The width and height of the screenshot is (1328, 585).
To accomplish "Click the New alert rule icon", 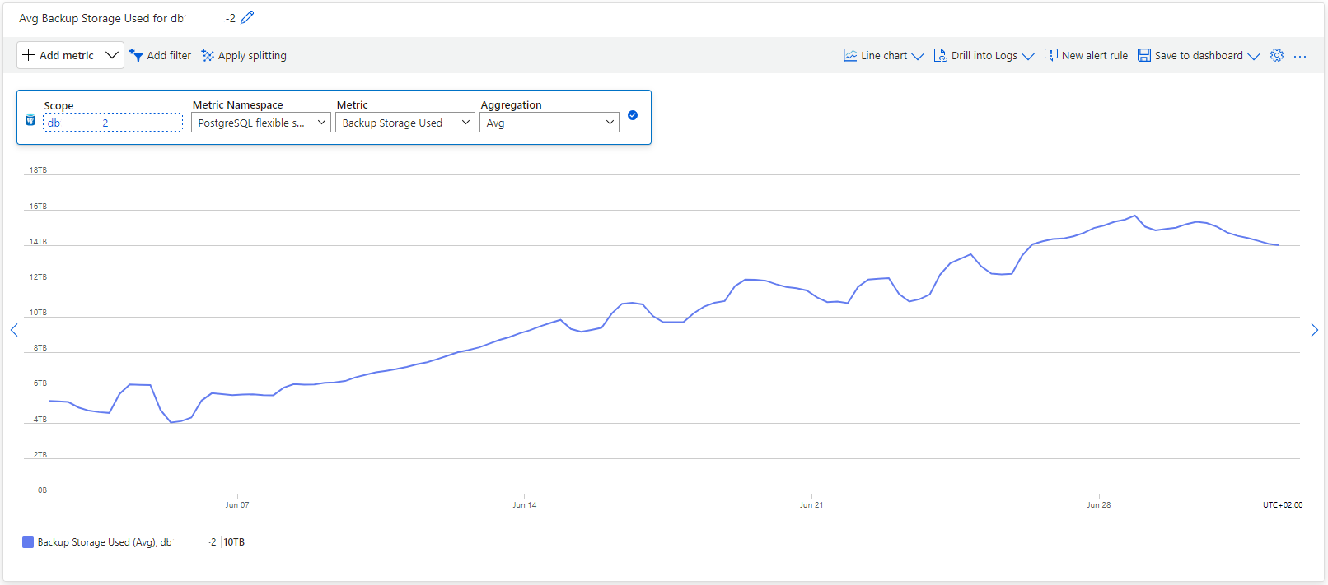I will point(1051,55).
